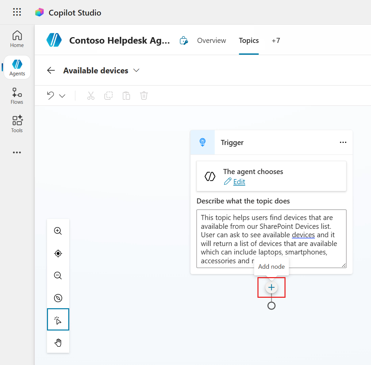371x365 pixels.
Task: Open the app launcher grid
Action: (17, 13)
